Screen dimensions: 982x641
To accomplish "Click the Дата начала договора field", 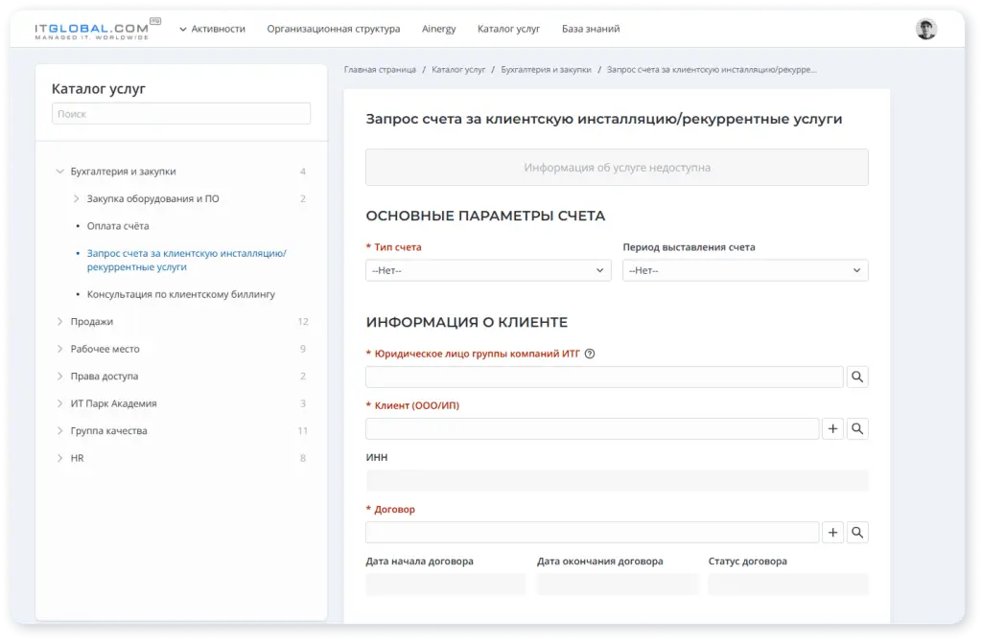I will coord(445,584).
